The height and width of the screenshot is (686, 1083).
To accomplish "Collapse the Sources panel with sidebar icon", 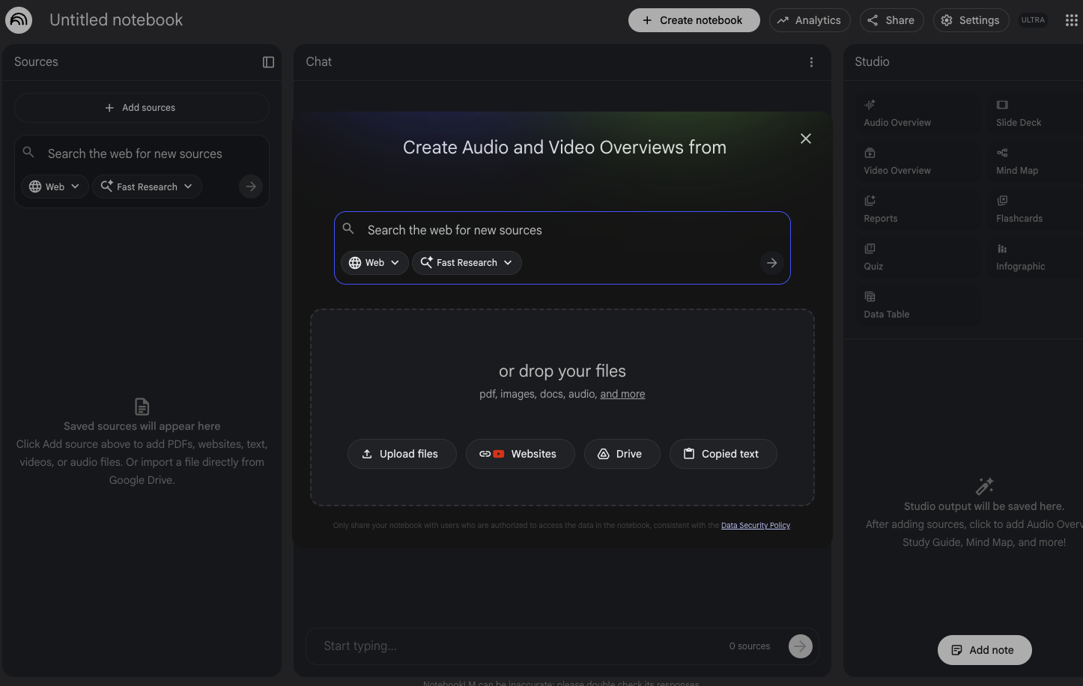I will point(268,62).
